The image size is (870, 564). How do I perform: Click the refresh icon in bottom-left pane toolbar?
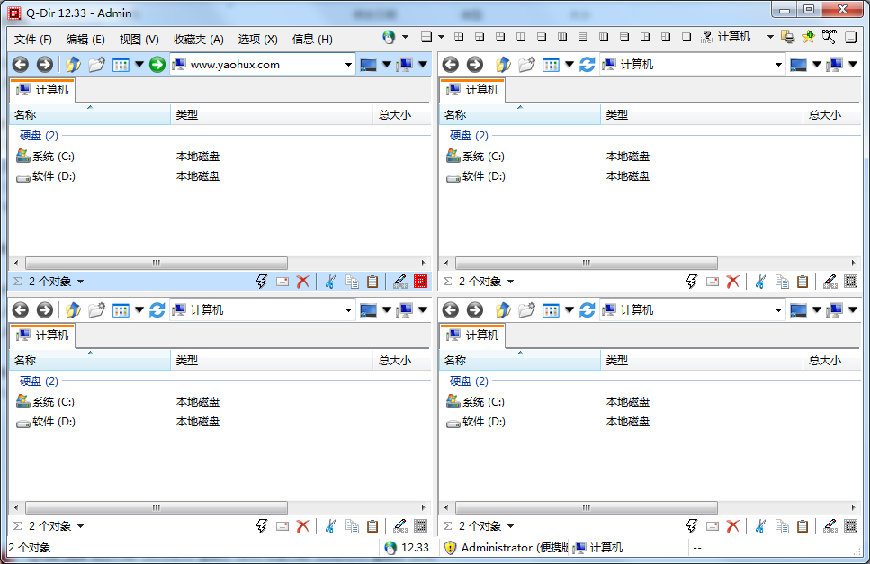coord(157,310)
